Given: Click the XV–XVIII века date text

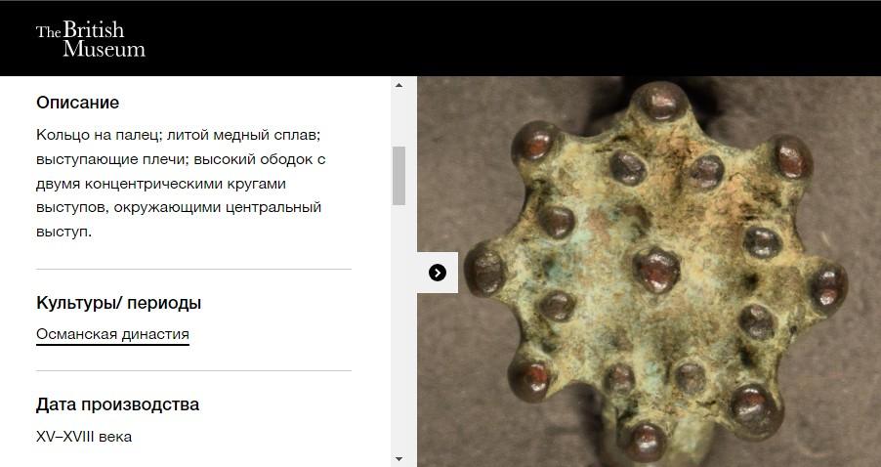Looking at the screenshot, I should (84, 437).
